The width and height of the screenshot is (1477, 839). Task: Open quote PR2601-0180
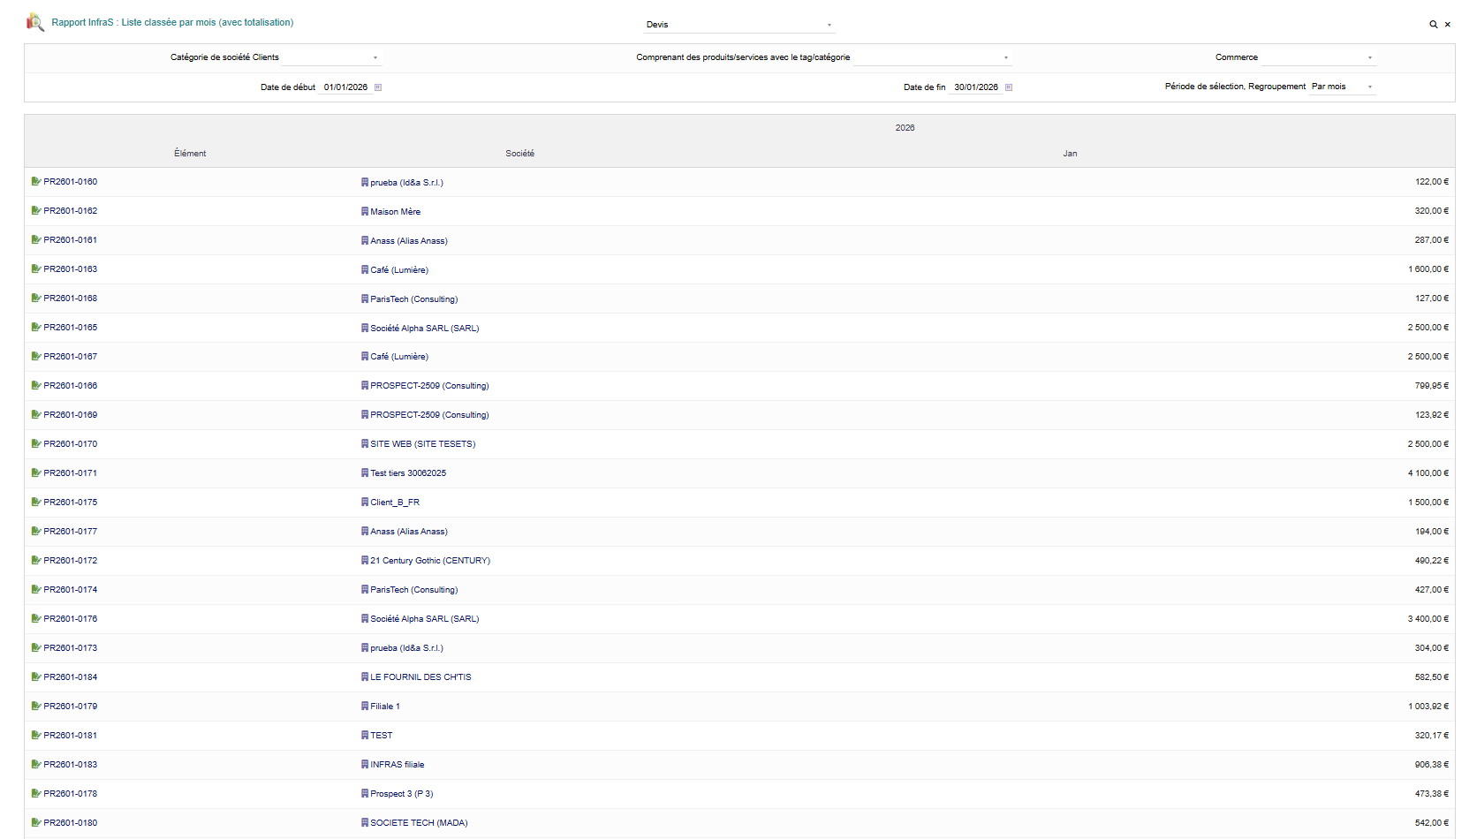(x=71, y=823)
